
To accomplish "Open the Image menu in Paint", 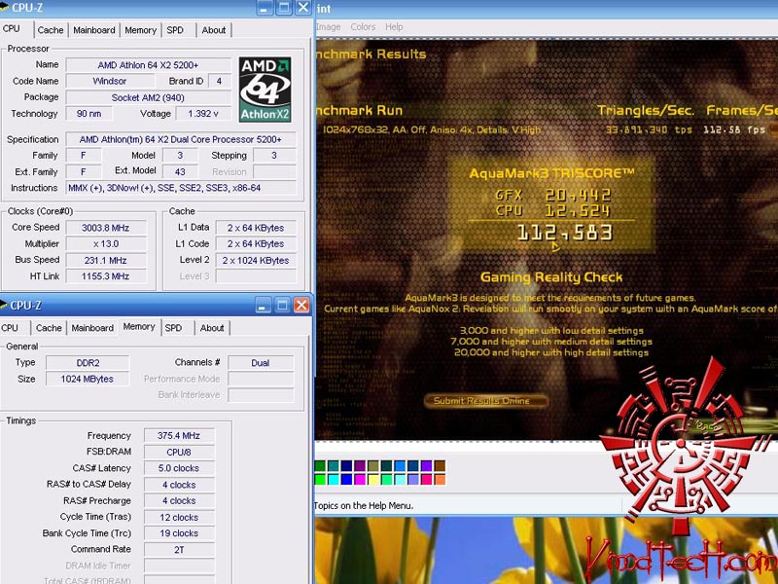I will (328, 27).
